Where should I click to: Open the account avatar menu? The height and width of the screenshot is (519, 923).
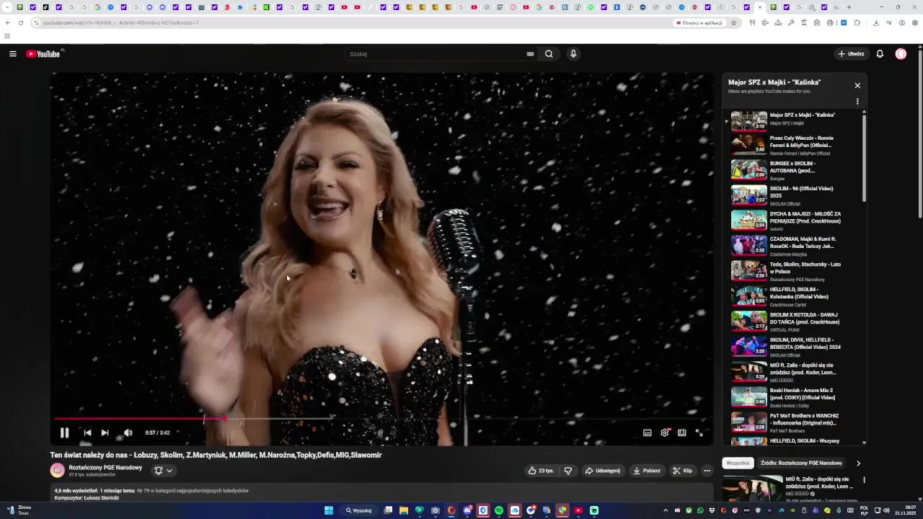click(x=901, y=54)
